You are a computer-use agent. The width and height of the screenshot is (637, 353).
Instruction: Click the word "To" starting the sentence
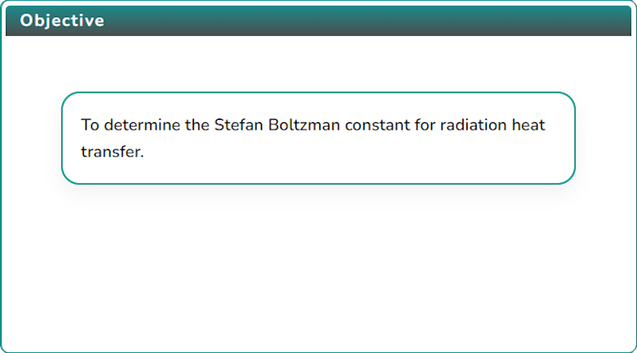90,124
